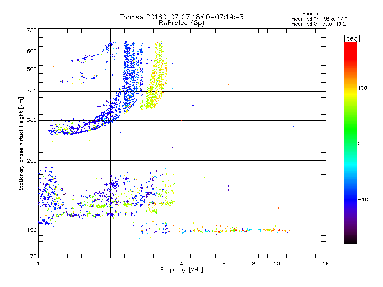Click the 'Stationary phase Virtual Height [km]' y-axis title

(x=21, y=144)
